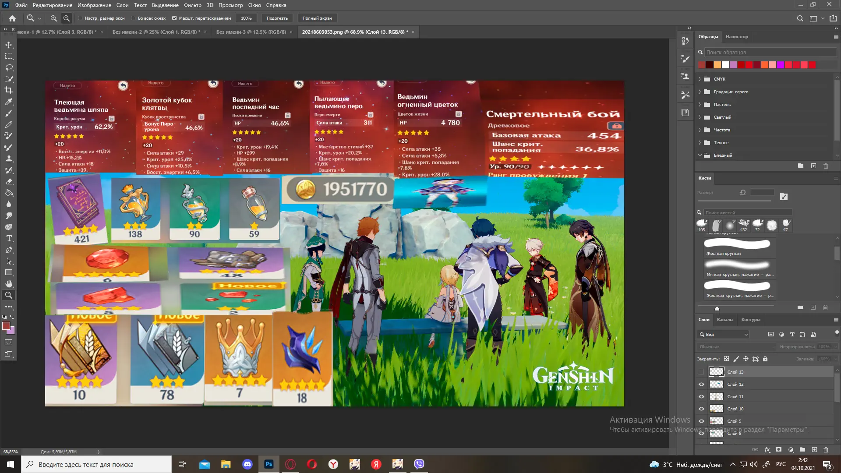This screenshot has height=473, width=841.
Task: Switch to the 'Каналы' tab
Action: [x=725, y=320]
